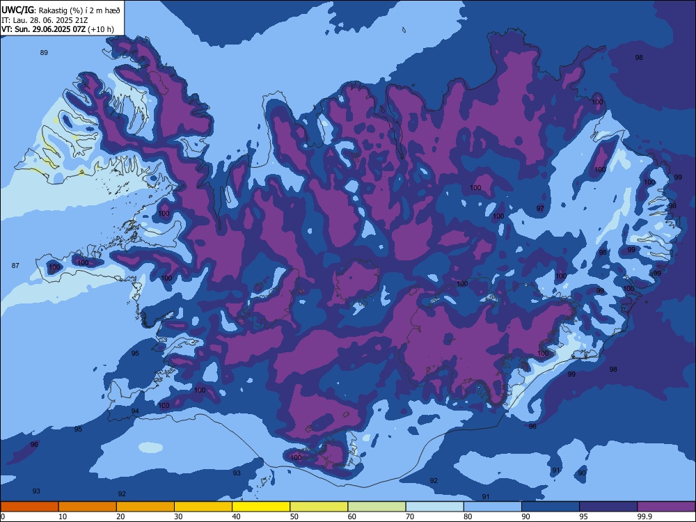This screenshot has width=696, height=522.
Task: Click the '60' label on the legend scale
Action: 352,516
